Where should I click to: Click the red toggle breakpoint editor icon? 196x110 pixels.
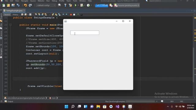pos(71,15)
